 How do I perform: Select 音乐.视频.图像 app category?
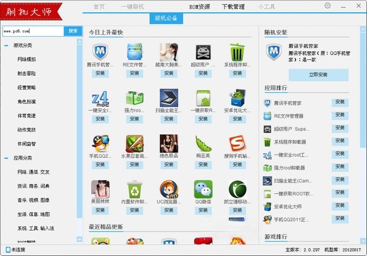click(x=34, y=200)
